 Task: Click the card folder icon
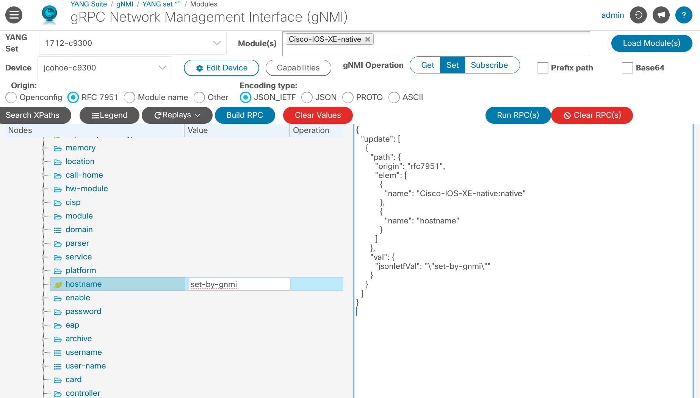(58, 380)
